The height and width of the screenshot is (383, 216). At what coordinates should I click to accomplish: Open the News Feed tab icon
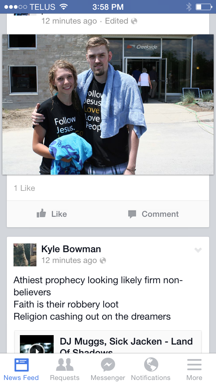click(21, 365)
